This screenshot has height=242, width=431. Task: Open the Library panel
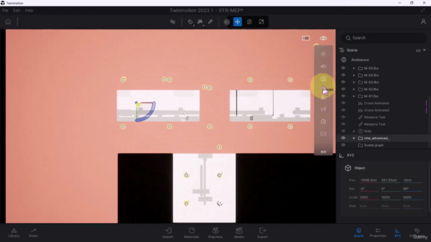13,233
